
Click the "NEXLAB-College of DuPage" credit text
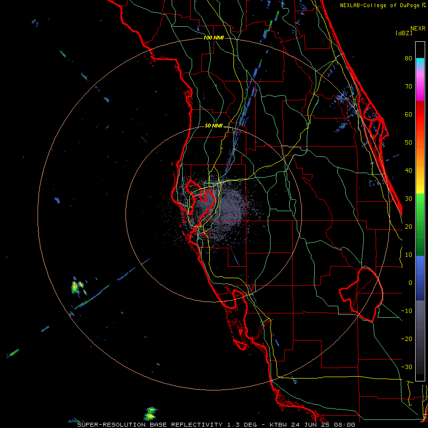(379, 5)
